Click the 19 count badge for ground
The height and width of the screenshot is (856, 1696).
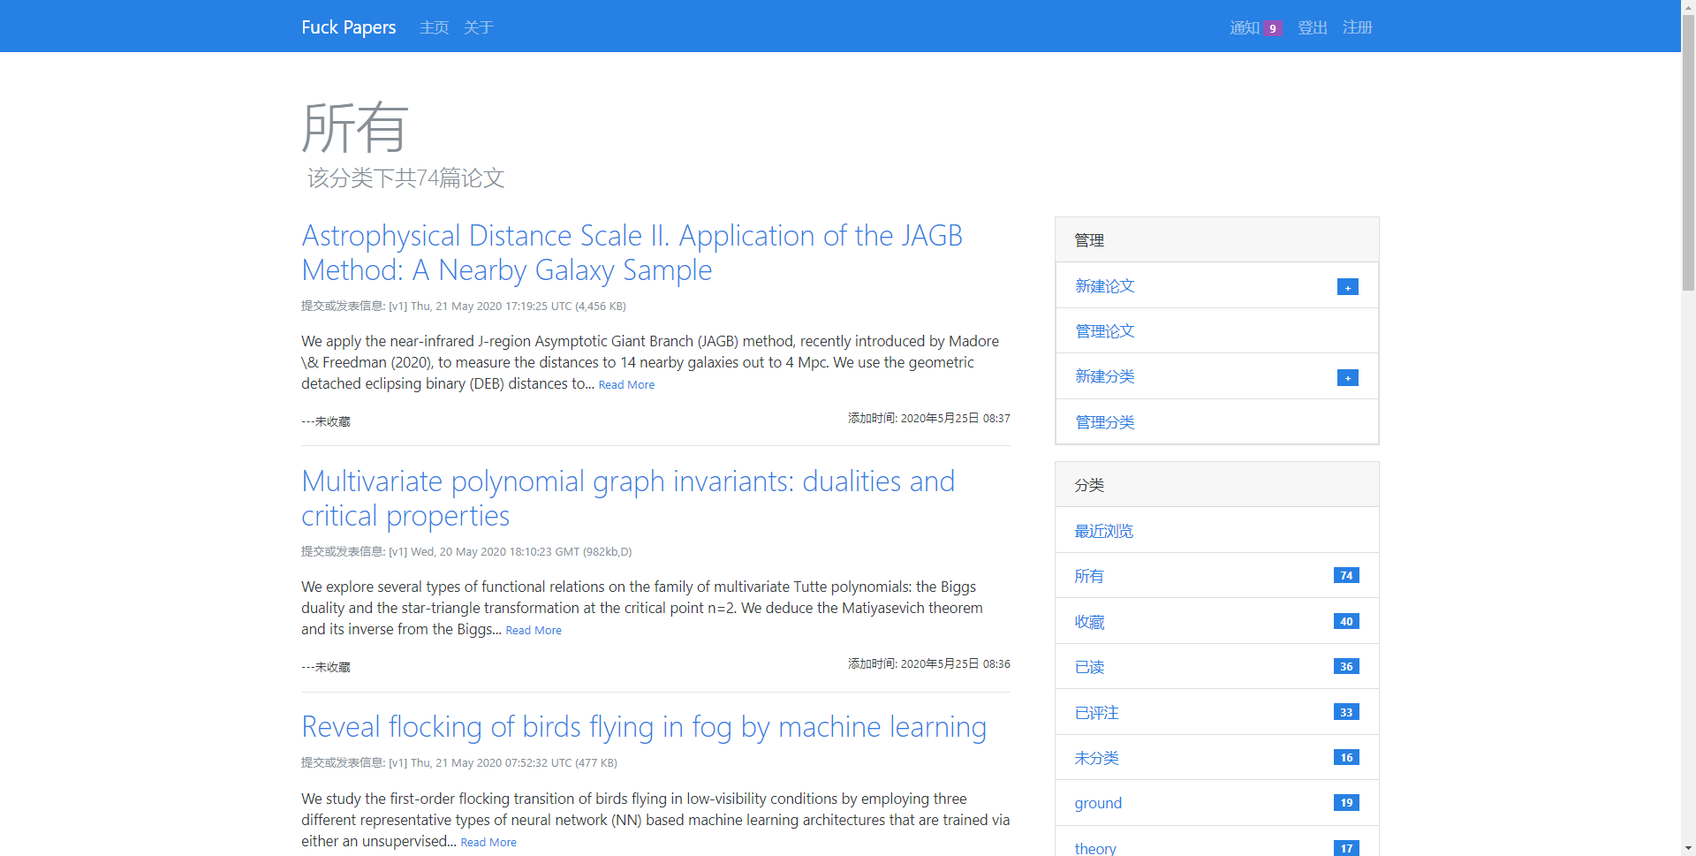coord(1346,802)
